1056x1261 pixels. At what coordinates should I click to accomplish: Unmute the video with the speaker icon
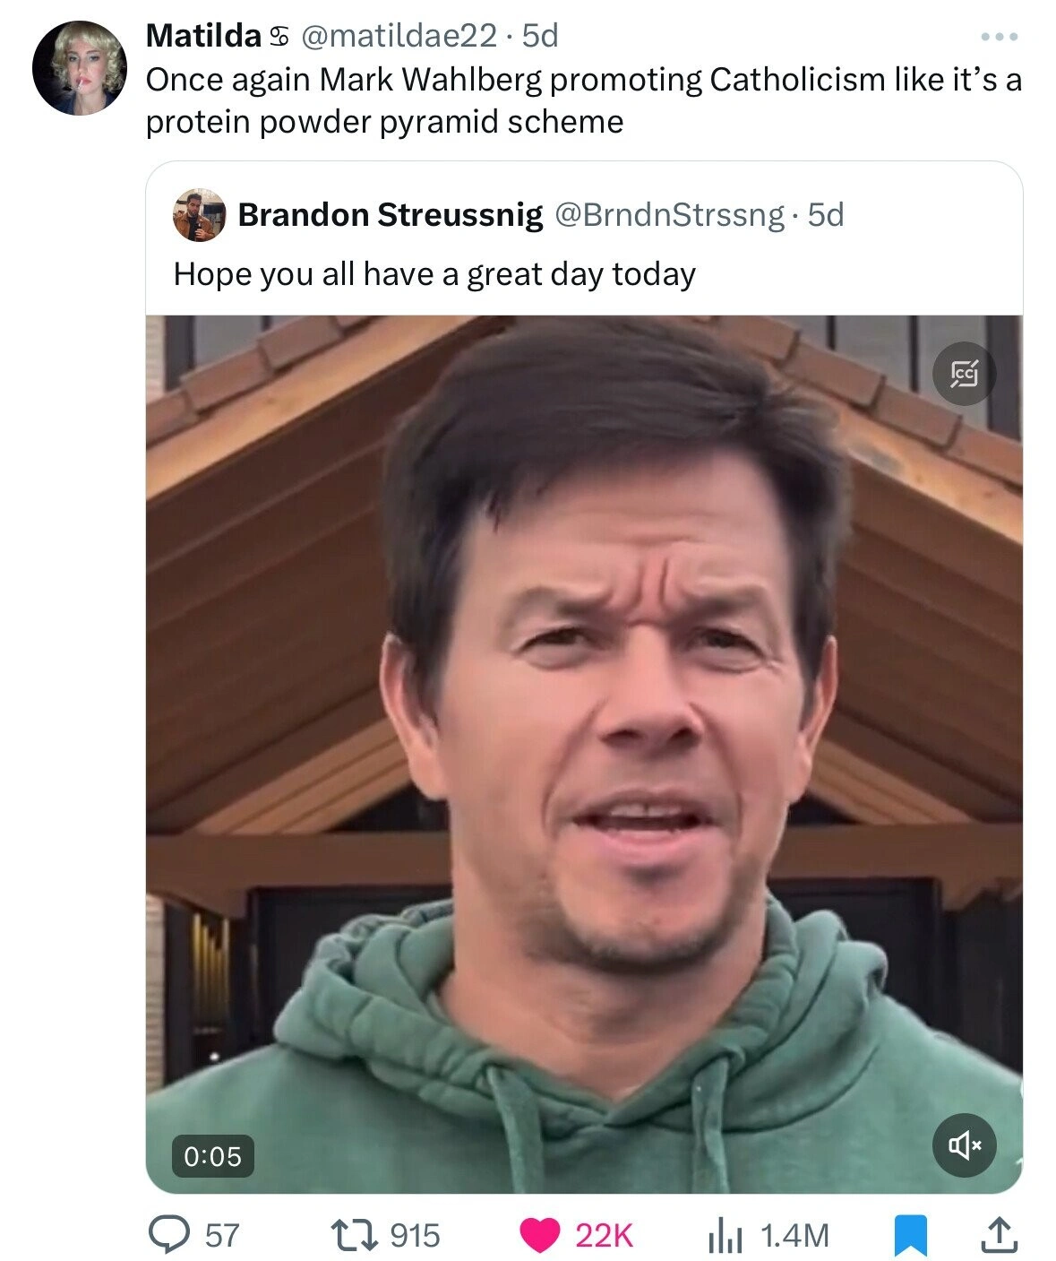(x=964, y=1144)
